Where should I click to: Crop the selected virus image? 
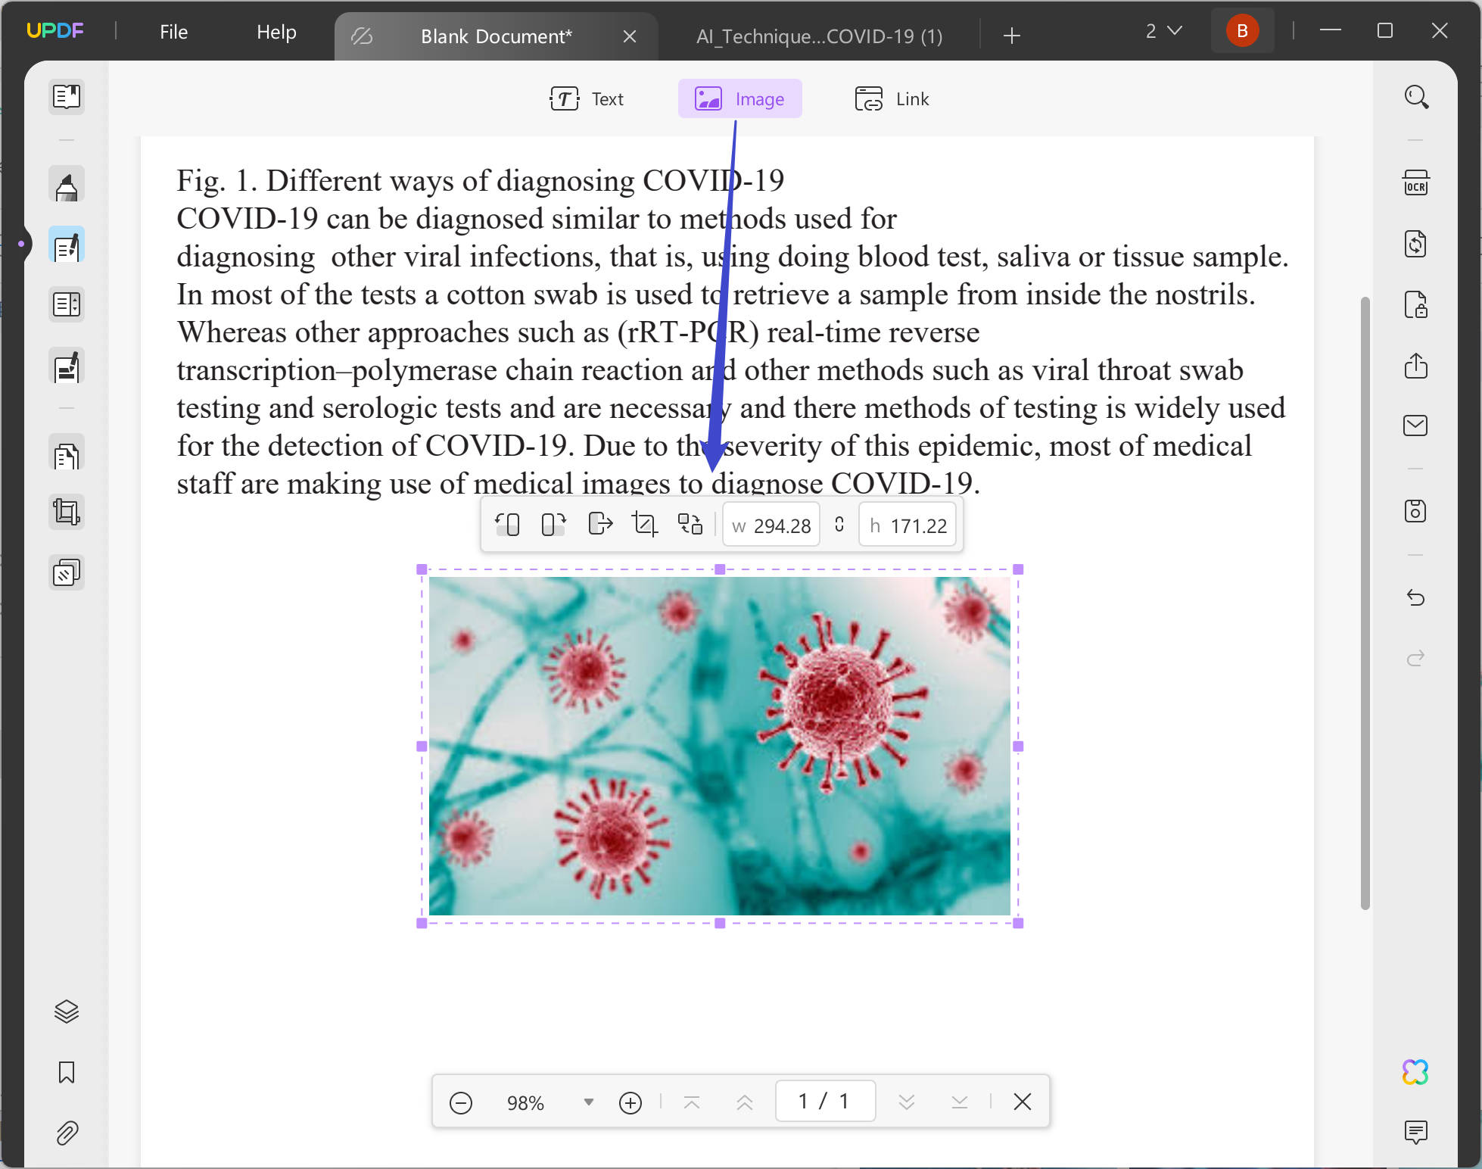coord(644,523)
